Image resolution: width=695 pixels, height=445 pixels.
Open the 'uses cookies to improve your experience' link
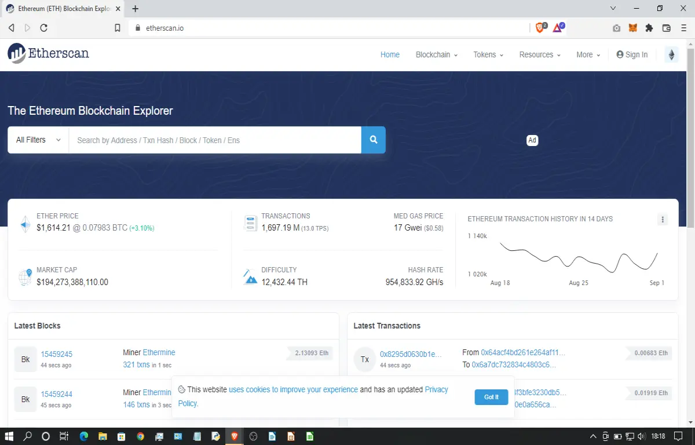click(x=293, y=389)
